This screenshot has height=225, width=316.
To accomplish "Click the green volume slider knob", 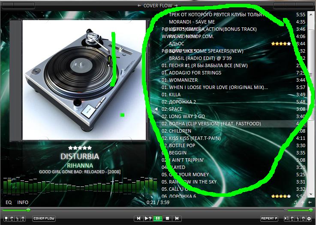I will [x=310, y=210].
